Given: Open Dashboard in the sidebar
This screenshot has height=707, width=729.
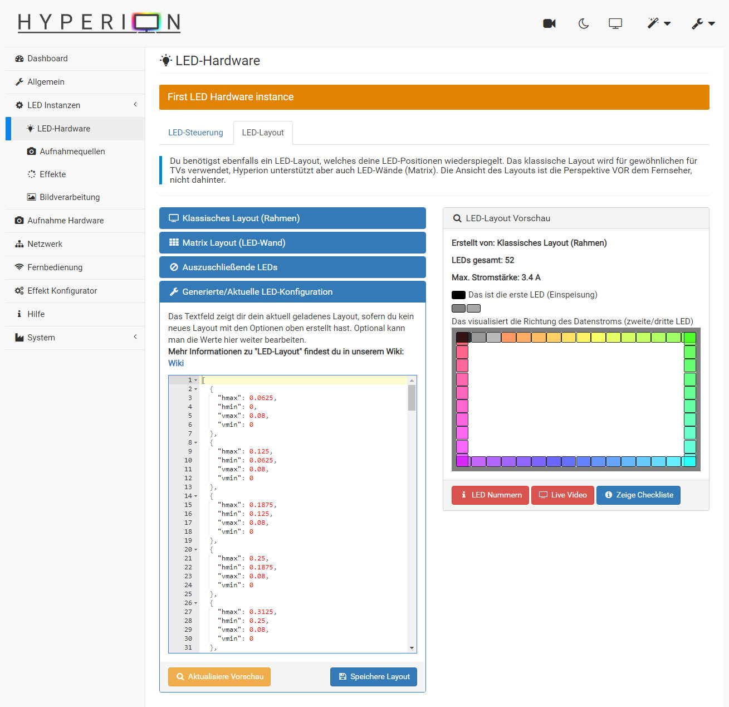Looking at the screenshot, I should [x=75, y=58].
